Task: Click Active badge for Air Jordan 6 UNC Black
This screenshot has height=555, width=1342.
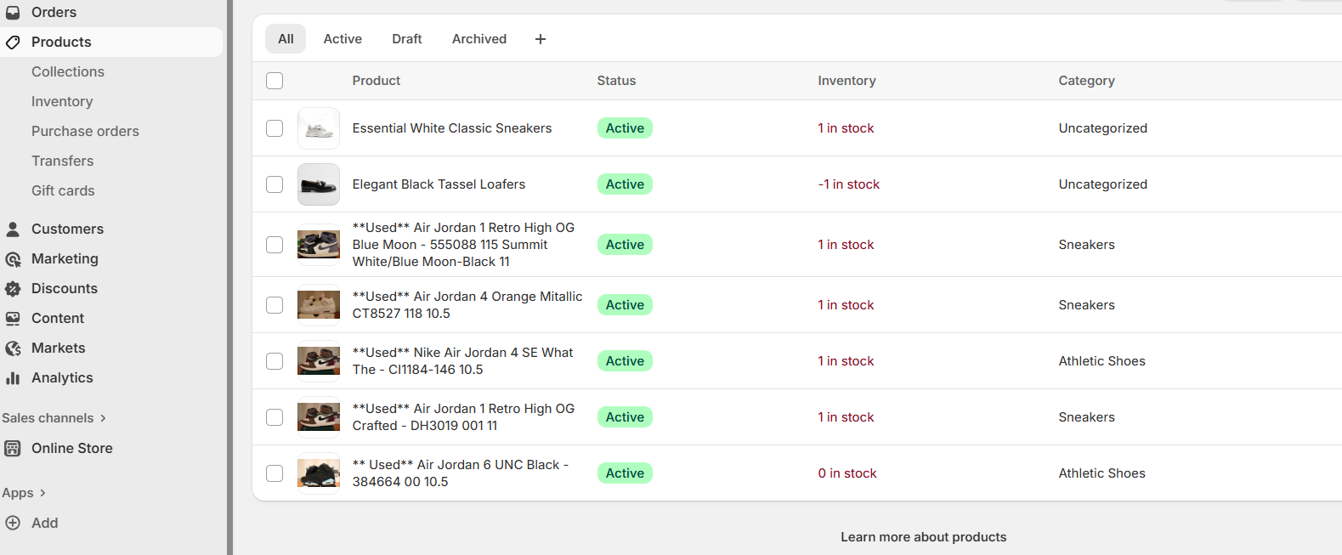Action: (625, 473)
